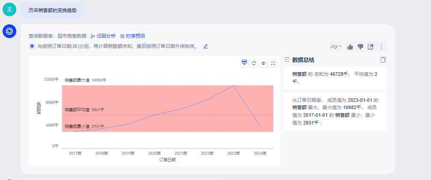Image resolution: width=431 pixels, height=180 pixels.
Task: Click the blue assistant logo avatar
Action: pos(9,31)
